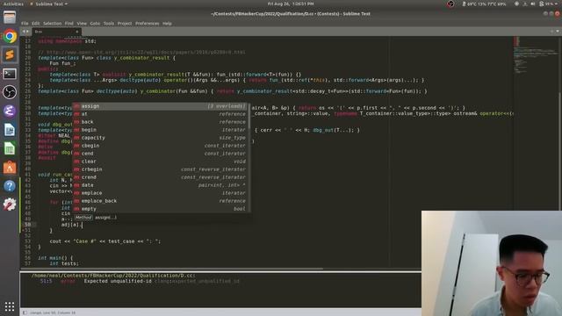
Task: Open the Tools menu
Action: (x=109, y=24)
